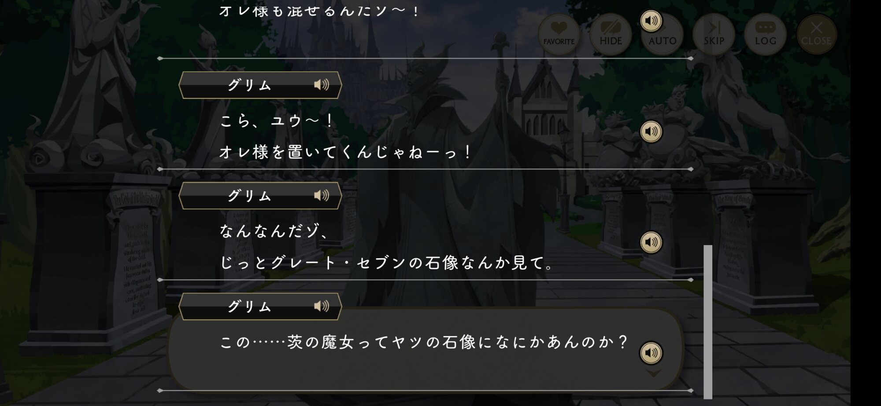Tap the speaker icon in the second グリム name tag
The image size is (881, 406).
point(322,195)
